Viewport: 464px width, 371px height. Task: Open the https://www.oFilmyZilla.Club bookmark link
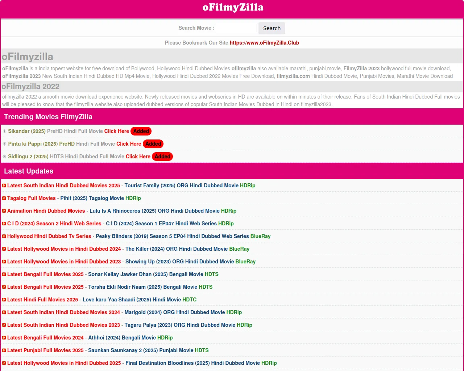coord(264,43)
